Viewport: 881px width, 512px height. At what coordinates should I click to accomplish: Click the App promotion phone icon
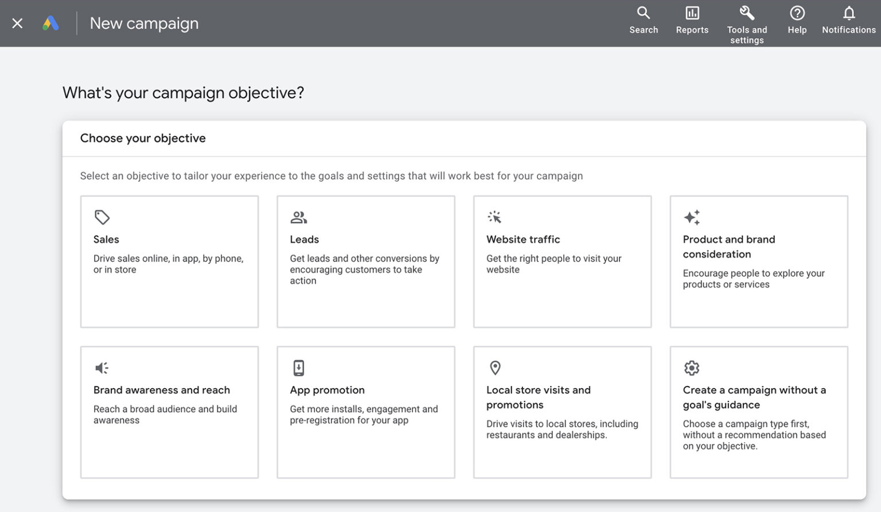click(299, 368)
